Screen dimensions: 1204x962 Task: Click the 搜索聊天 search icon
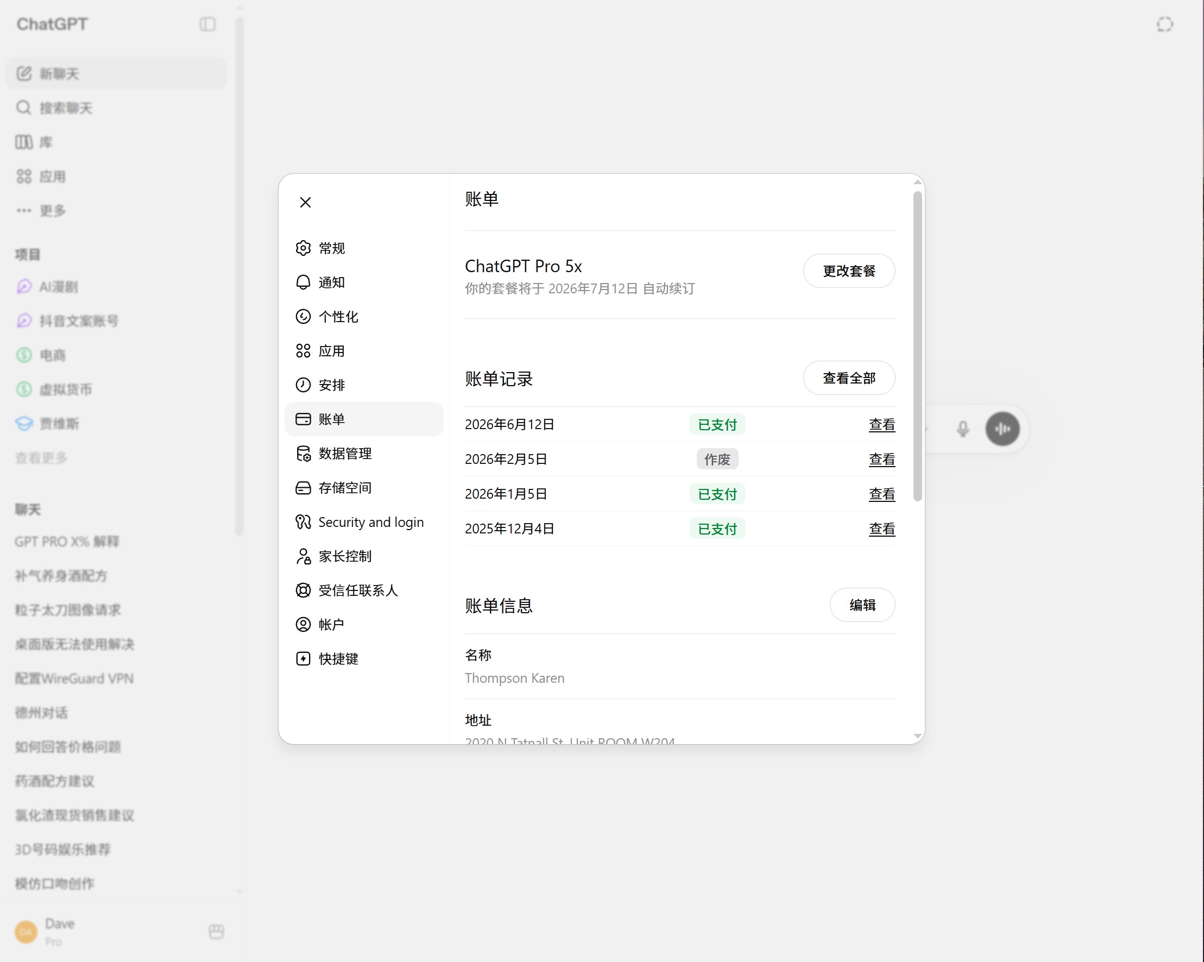coord(23,107)
